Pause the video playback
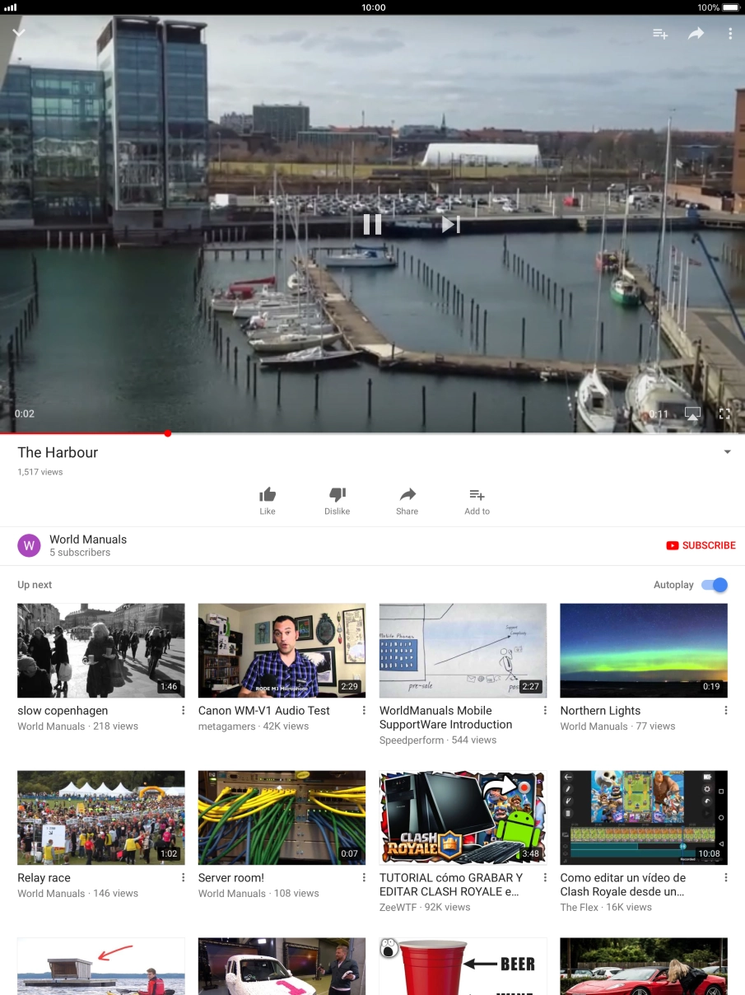745x995 pixels. point(372,224)
